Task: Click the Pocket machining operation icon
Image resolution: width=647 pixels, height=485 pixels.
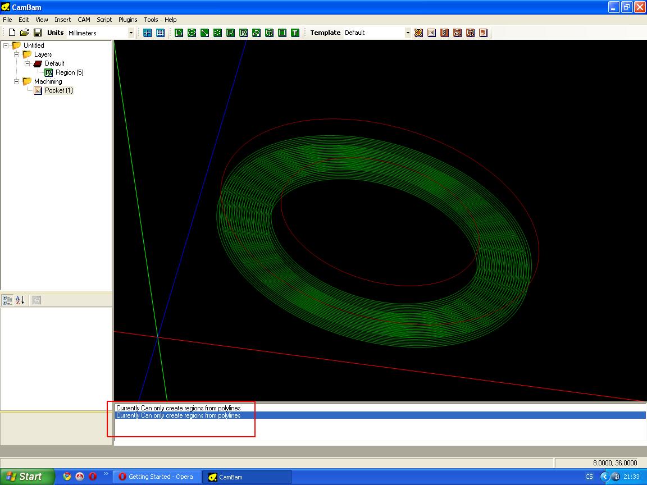Action: pos(431,33)
